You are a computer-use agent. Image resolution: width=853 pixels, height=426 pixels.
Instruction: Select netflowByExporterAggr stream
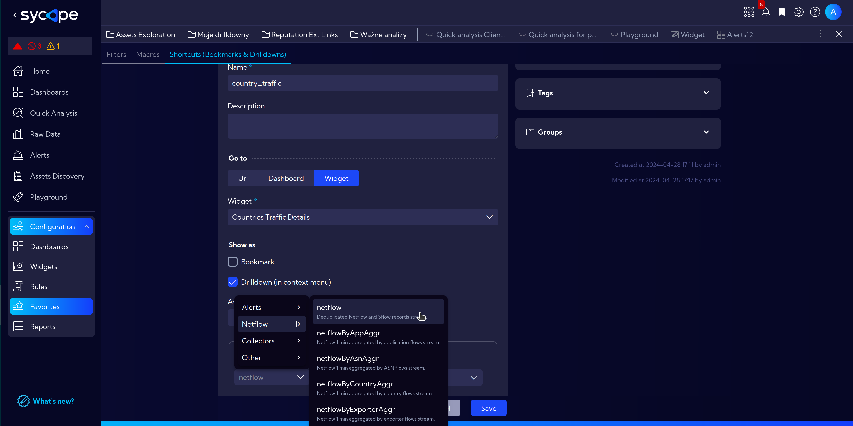[x=378, y=414]
